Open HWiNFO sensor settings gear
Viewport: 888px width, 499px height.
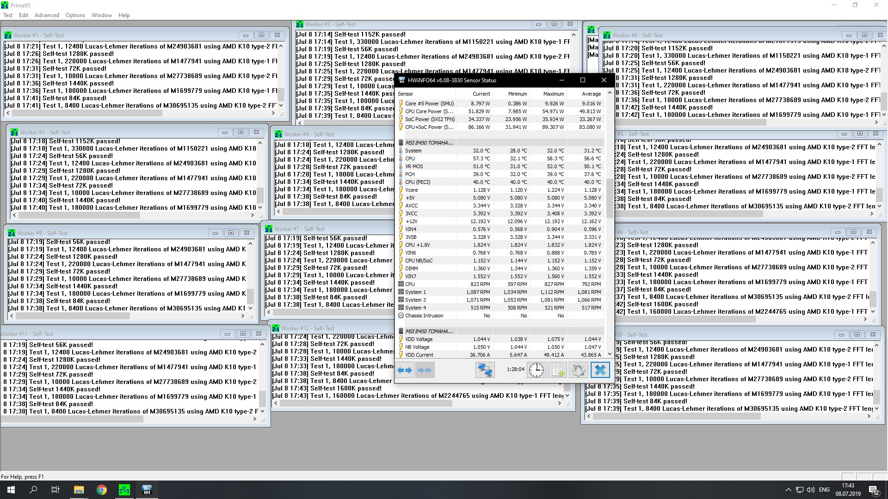coord(578,370)
